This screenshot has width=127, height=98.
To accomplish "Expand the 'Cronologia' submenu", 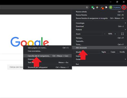I will [x=99, y=23].
